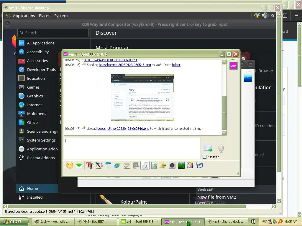Screen dimensions: 302x226
Task: Go to Home in Discover sidebar
Action: (x=37, y=188)
